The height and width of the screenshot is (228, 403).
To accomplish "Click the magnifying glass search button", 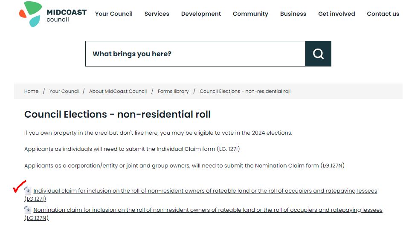I will point(318,54).
